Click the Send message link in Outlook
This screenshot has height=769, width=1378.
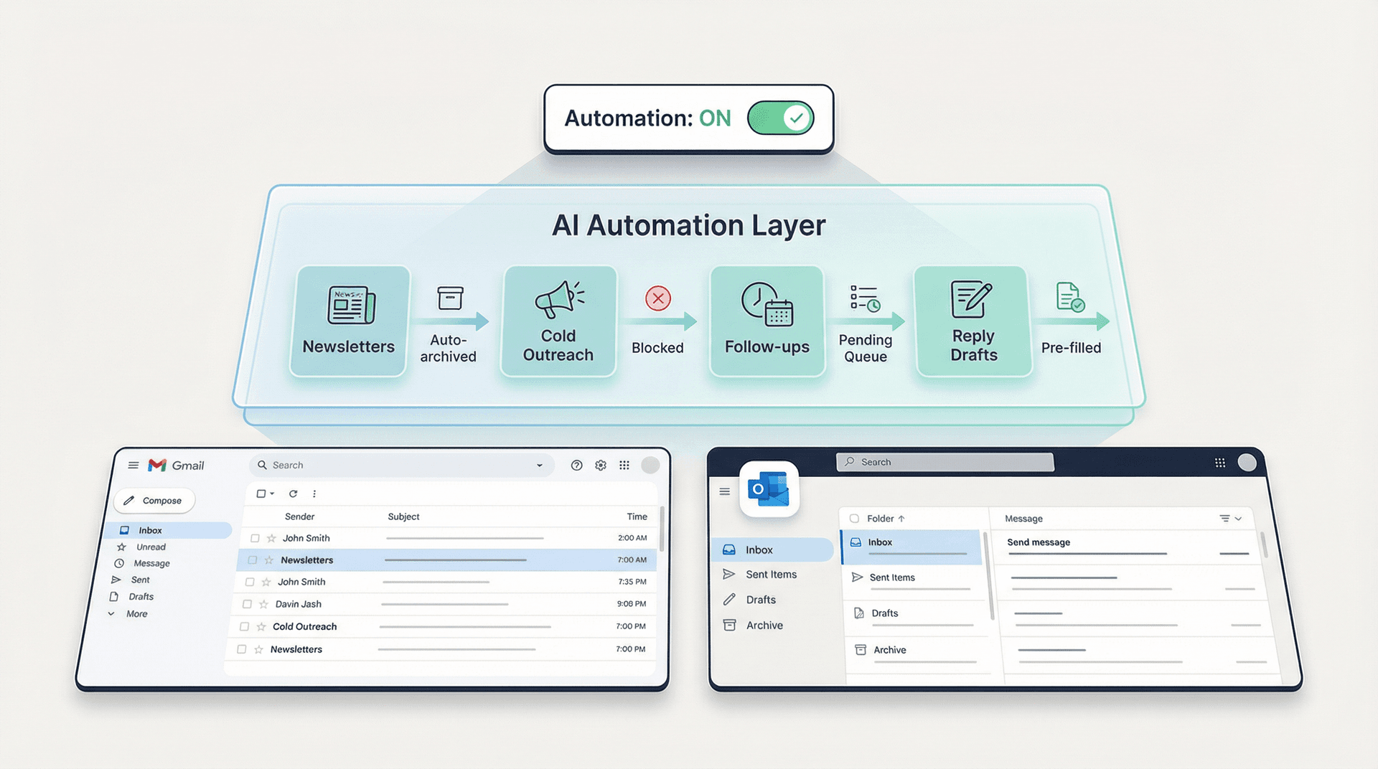[x=1038, y=542]
